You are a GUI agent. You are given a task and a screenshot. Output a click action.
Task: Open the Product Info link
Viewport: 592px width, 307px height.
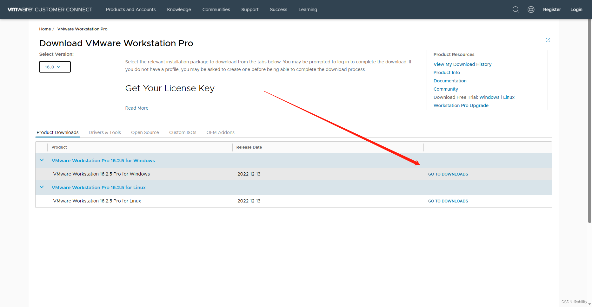point(447,73)
